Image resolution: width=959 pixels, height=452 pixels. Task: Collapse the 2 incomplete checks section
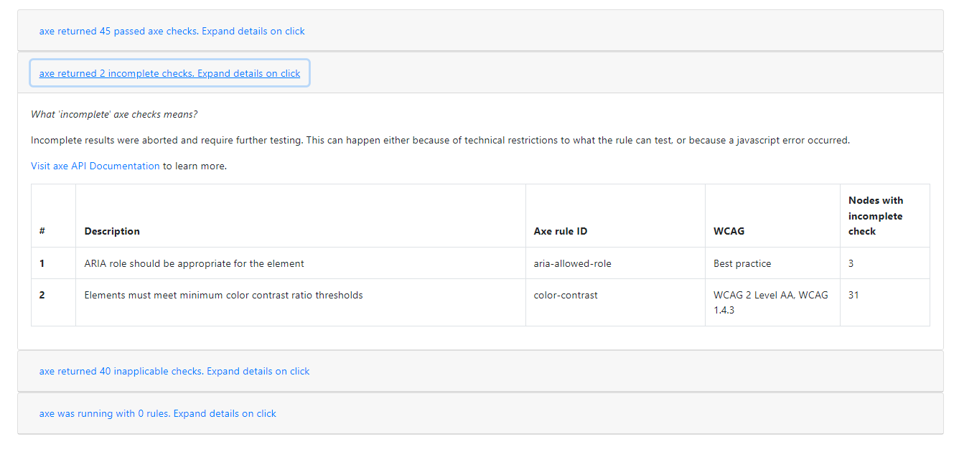(x=169, y=73)
